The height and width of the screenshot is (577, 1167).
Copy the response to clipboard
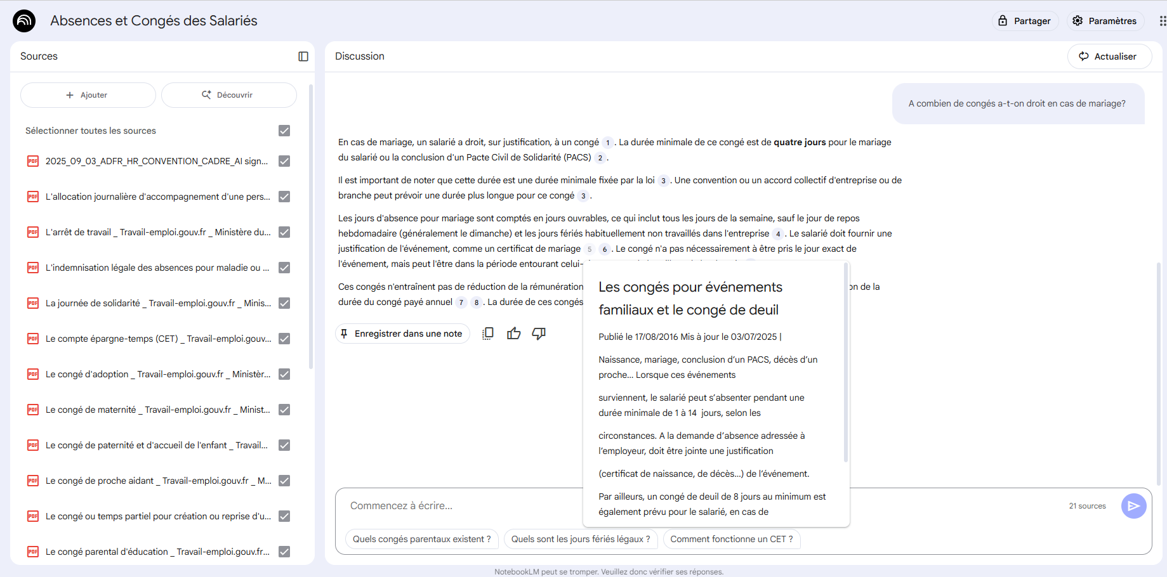coord(487,334)
